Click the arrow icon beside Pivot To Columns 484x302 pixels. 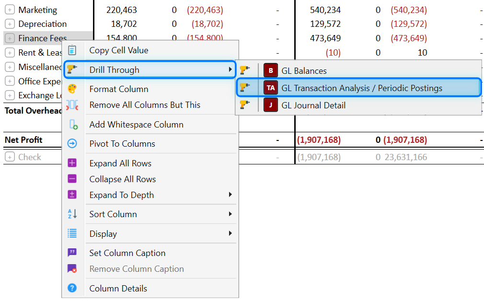coord(72,144)
